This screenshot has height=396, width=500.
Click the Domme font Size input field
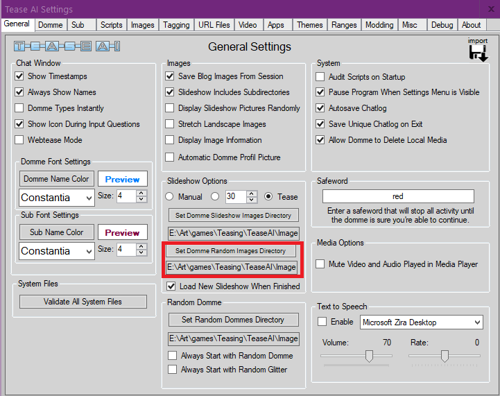(x=127, y=196)
